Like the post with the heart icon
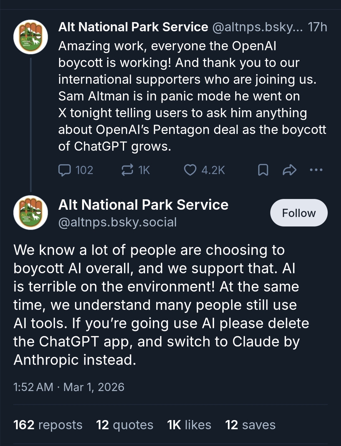 click(x=190, y=170)
